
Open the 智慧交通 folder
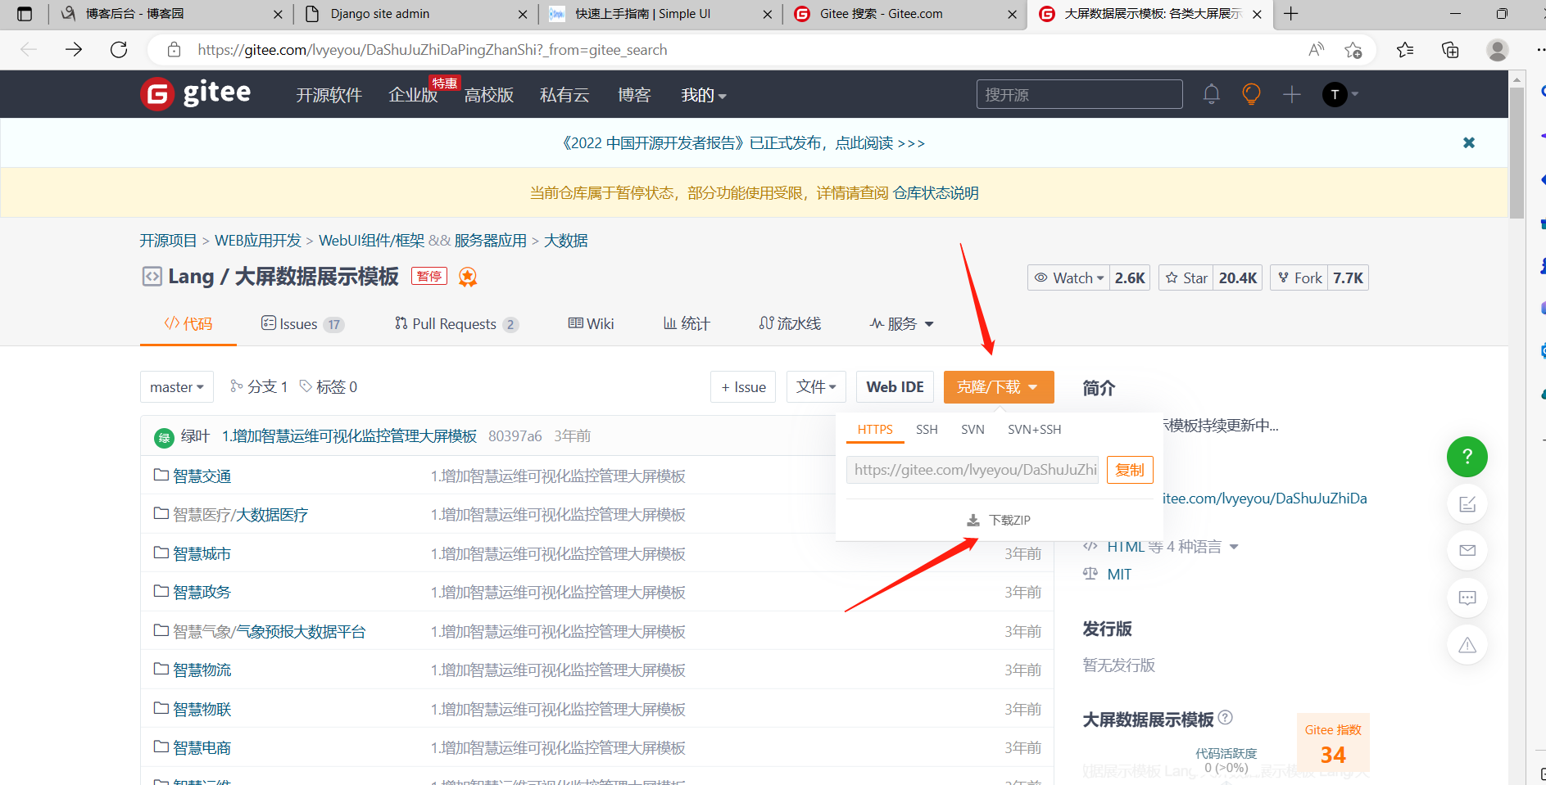click(202, 476)
